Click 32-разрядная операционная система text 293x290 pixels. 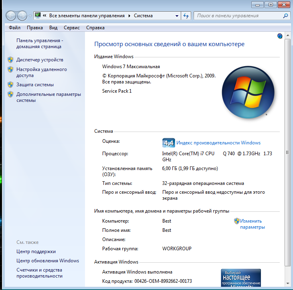tap(203, 183)
